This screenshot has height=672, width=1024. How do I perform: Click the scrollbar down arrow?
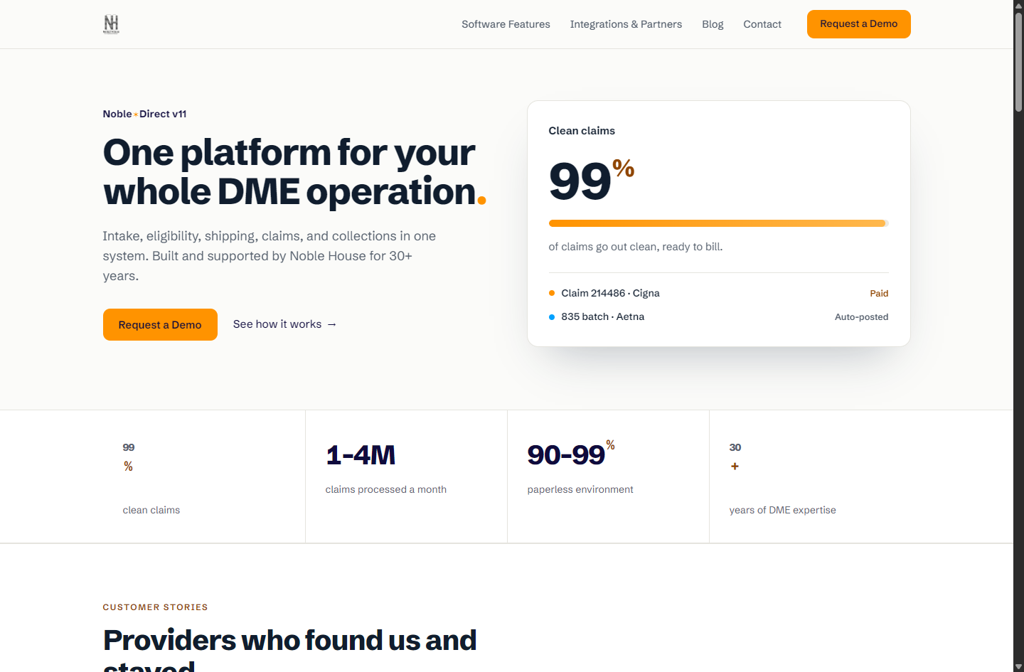coord(1018,666)
